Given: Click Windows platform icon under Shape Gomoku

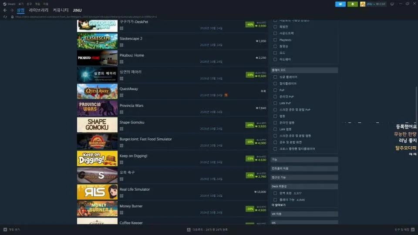Looking at the screenshot, I should click(121, 129).
